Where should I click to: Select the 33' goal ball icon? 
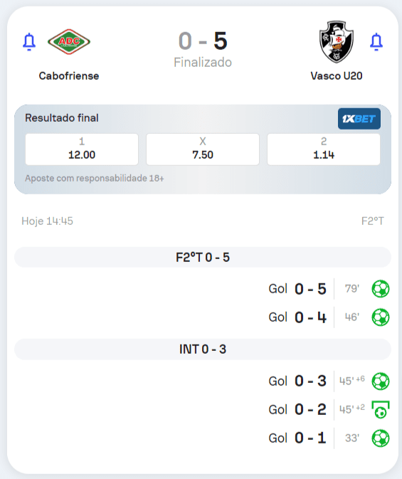click(x=381, y=438)
